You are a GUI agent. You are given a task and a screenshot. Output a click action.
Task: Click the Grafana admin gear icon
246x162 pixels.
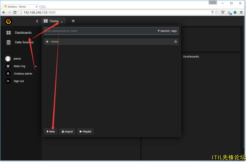click(x=8, y=74)
